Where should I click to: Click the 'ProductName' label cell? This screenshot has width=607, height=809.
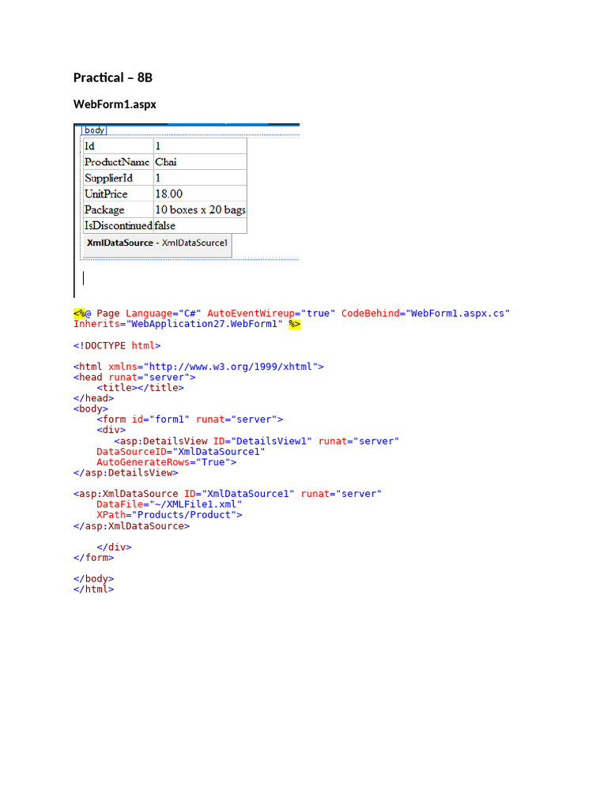[119, 162]
